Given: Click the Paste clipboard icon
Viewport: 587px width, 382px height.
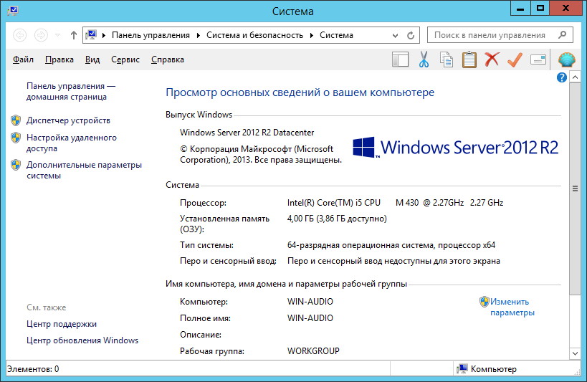Looking at the screenshot, I should point(469,59).
